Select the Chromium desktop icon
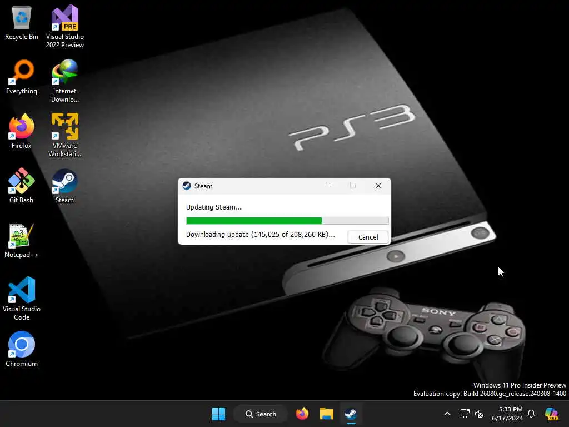Viewport: 569px width, 427px height. pyautogui.click(x=22, y=349)
